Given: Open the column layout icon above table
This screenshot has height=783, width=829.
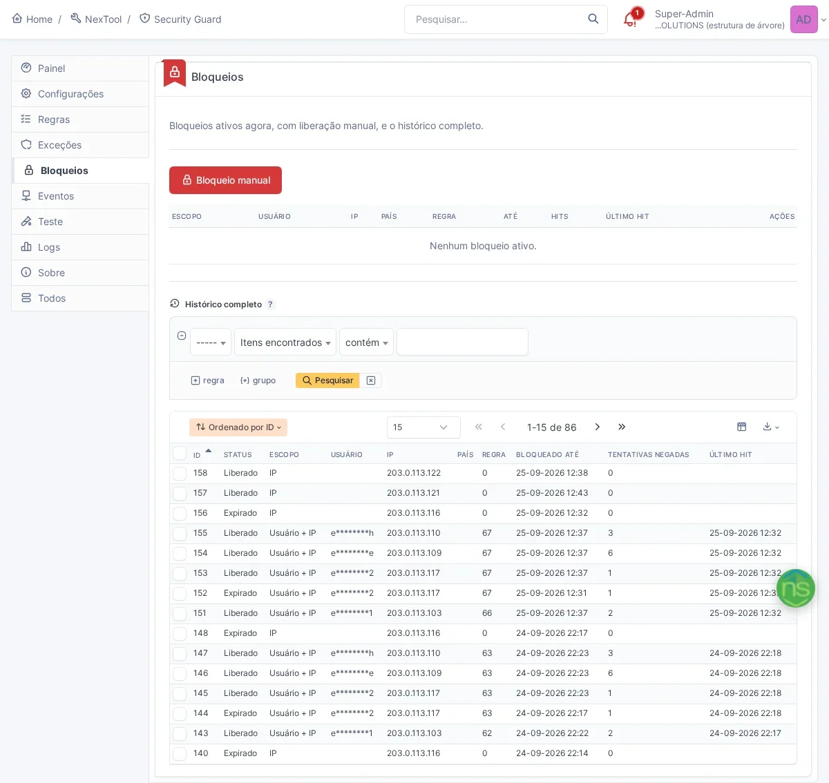Looking at the screenshot, I should coord(741,427).
